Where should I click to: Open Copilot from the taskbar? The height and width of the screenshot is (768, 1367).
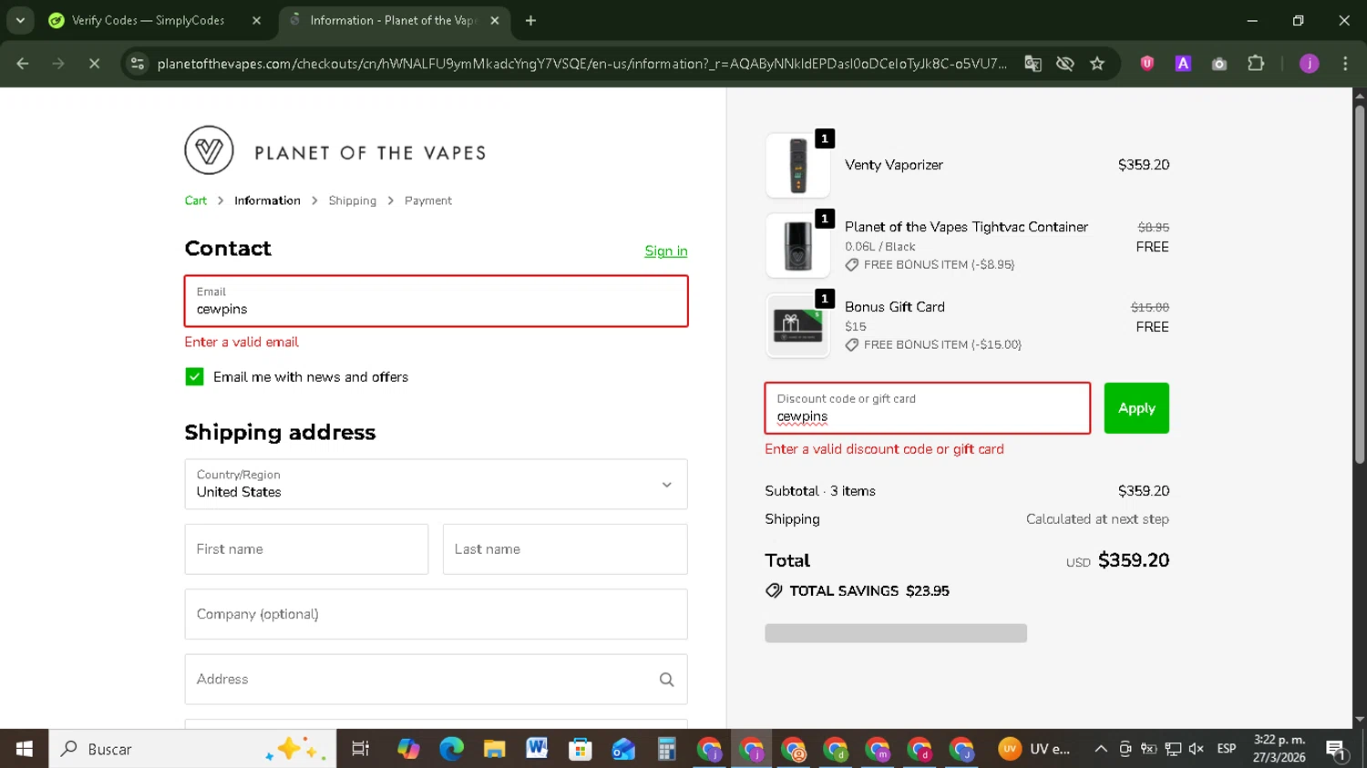click(x=408, y=749)
